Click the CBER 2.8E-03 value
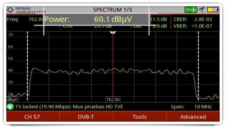The height and width of the screenshot is (127, 226). click(x=203, y=19)
